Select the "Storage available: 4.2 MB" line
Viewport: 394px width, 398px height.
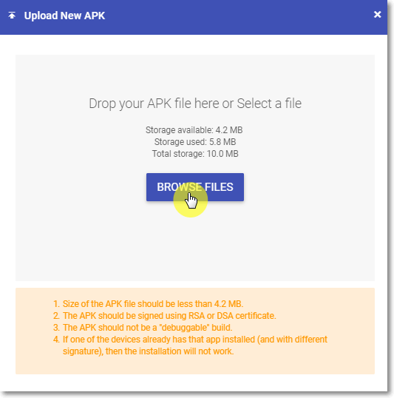(x=194, y=130)
